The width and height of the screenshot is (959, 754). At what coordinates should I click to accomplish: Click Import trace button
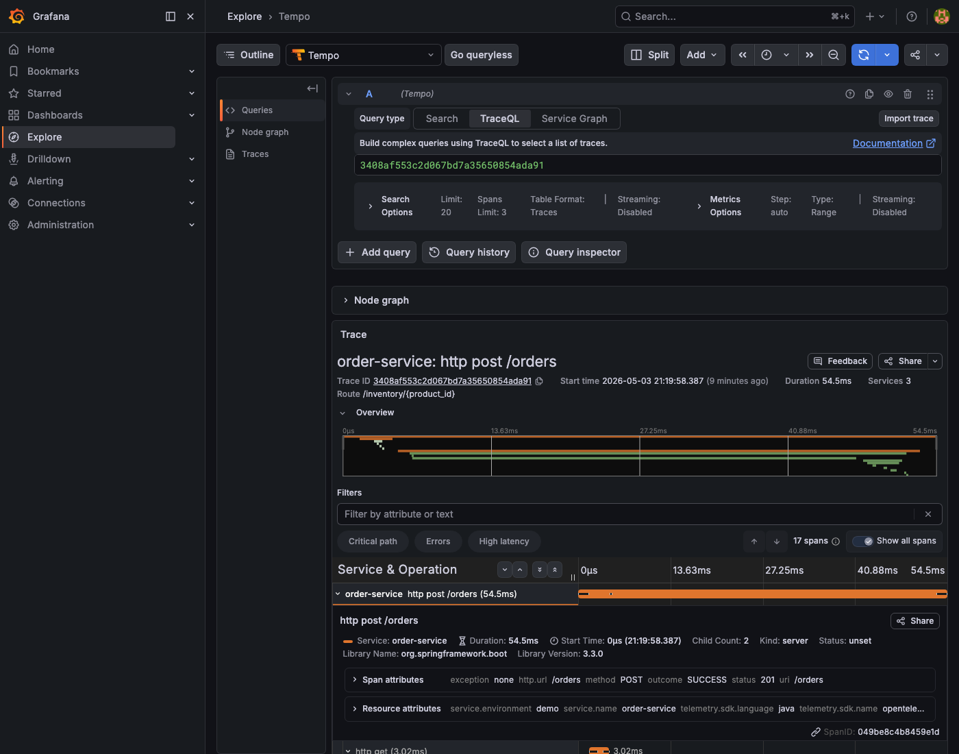click(x=909, y=119)
